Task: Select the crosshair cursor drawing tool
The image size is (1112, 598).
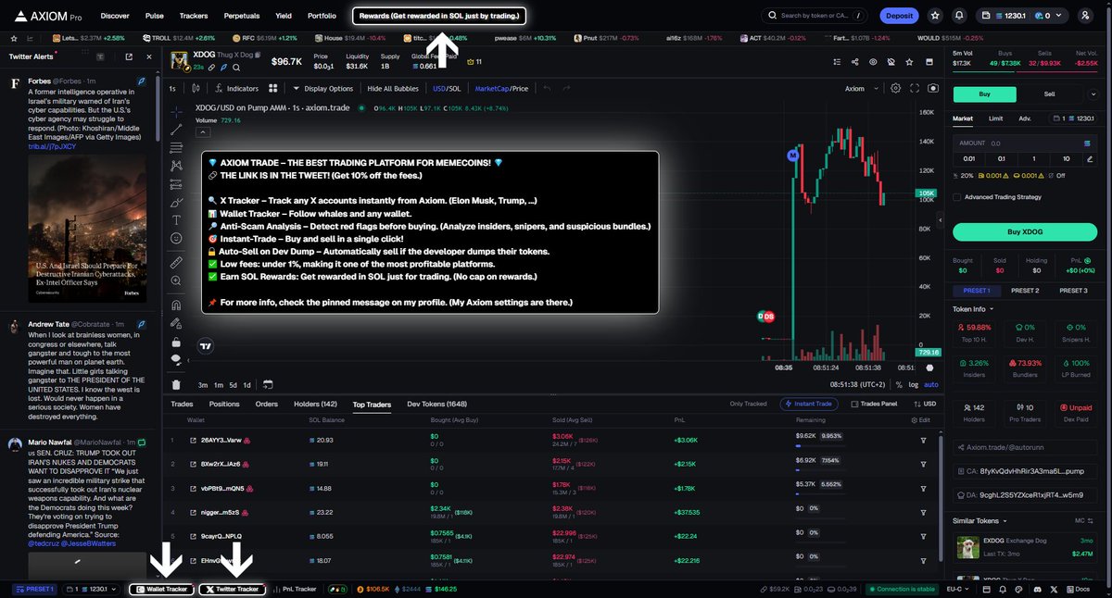Action: [x=176, y=110]
